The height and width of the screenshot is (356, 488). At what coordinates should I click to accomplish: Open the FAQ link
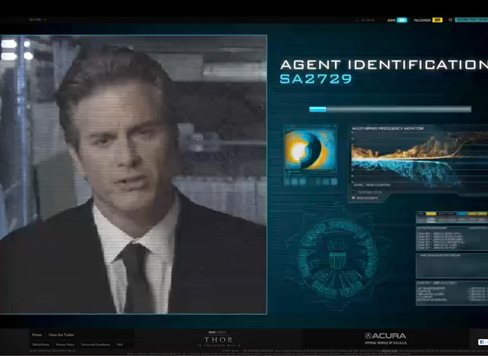coord(119,345)
